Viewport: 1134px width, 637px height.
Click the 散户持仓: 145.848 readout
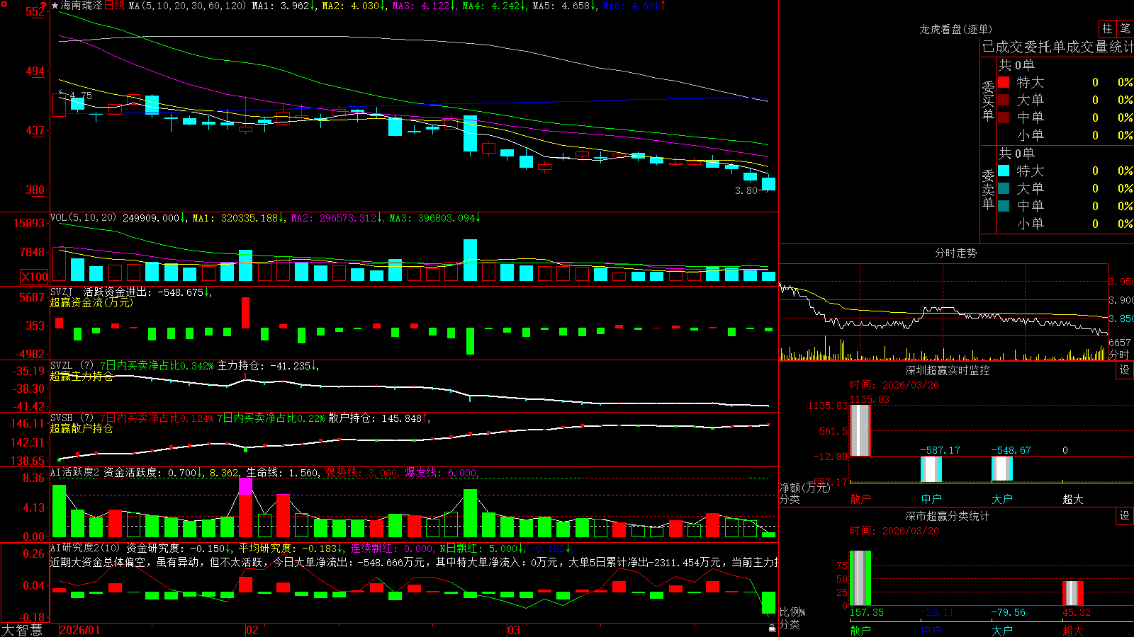tap(379, 418)
